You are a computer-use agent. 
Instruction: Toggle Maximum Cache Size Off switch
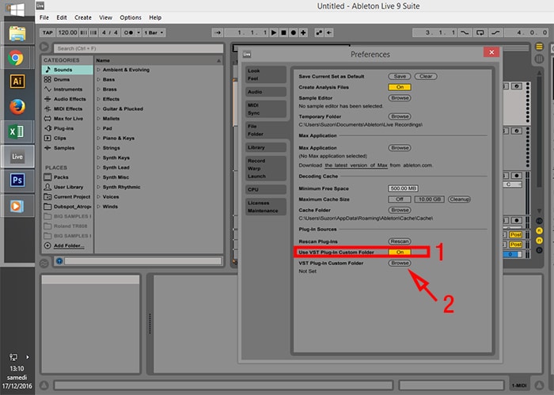coord(400,199)
